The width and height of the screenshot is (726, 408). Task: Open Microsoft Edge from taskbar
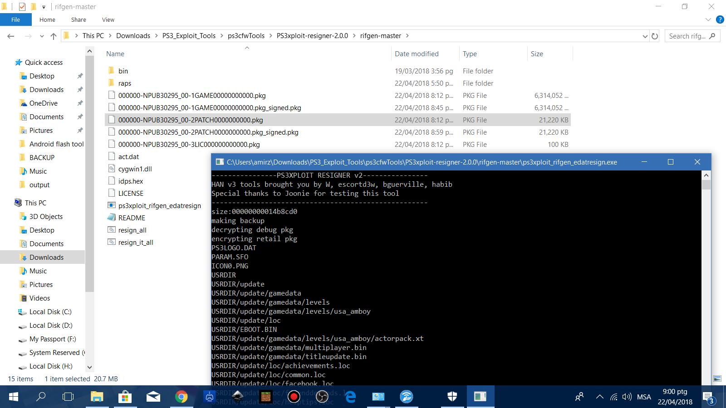(350, 397)
